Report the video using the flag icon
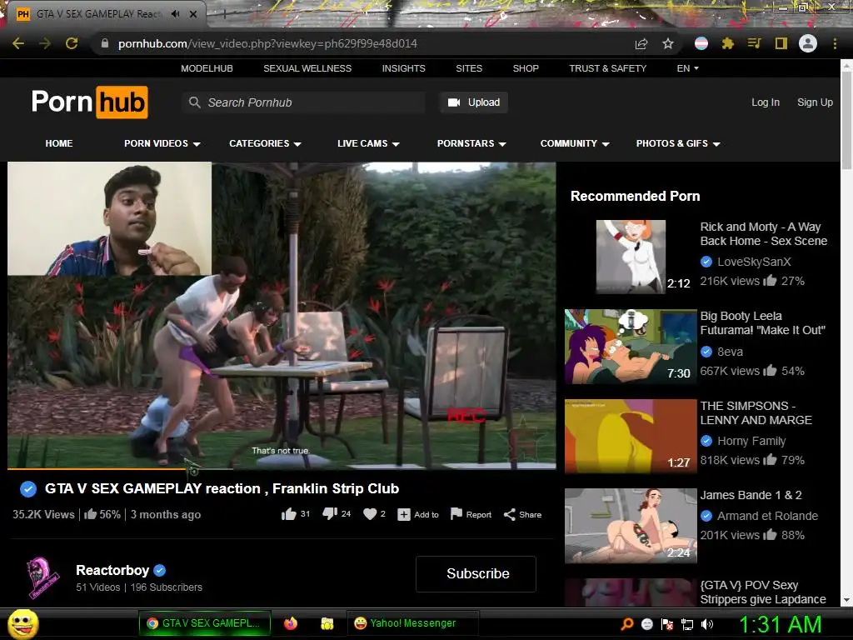 pyautogui.click(x=456, y=513)
